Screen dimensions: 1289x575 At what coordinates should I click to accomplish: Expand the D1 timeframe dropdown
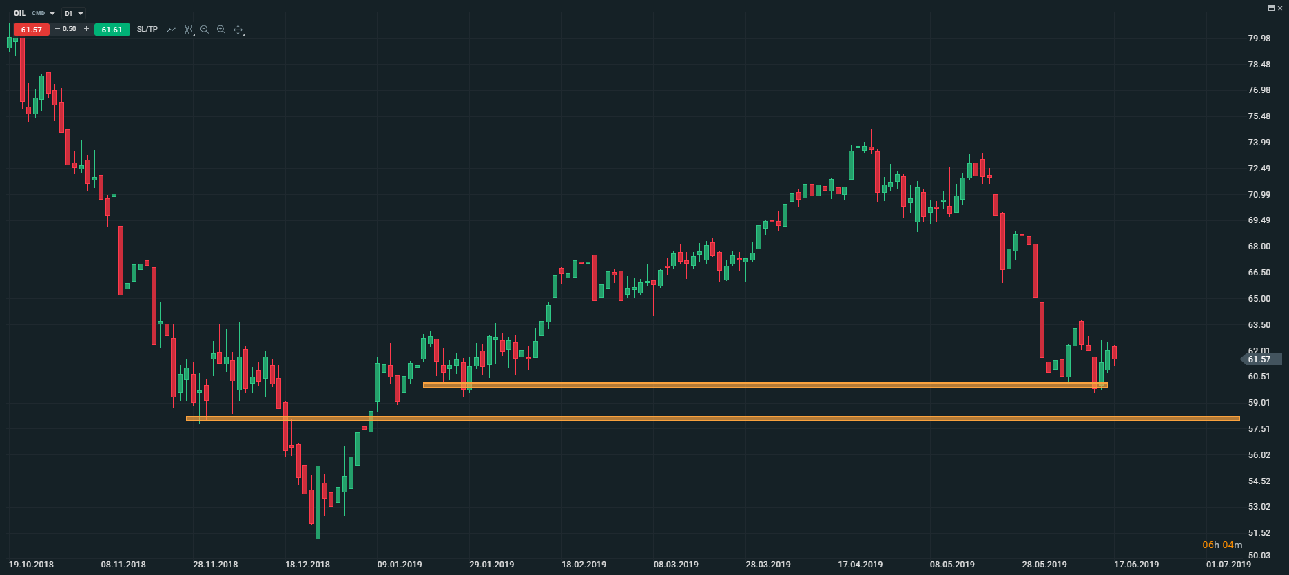(x=74, y=13)
